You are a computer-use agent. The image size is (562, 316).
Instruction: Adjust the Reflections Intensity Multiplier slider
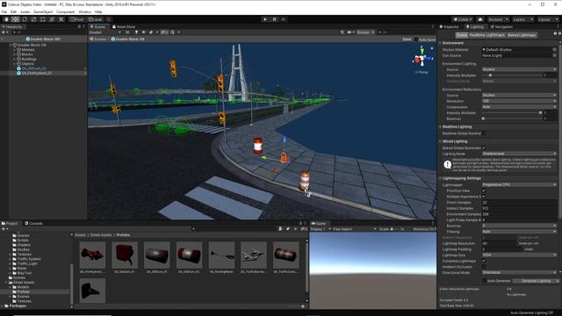[x=541, y=113]
